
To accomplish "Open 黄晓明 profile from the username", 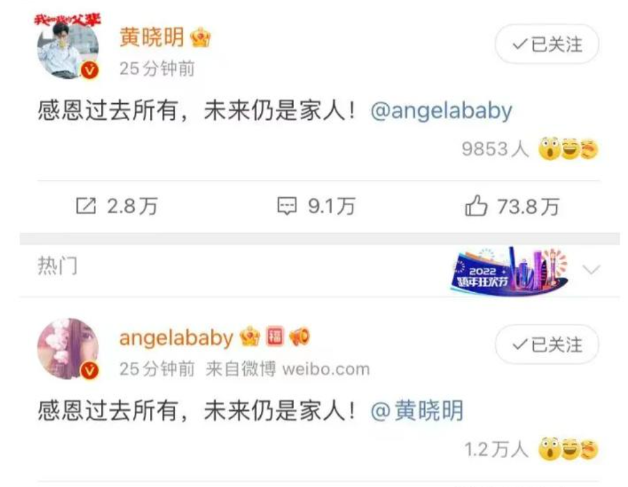I will [151, 38].
